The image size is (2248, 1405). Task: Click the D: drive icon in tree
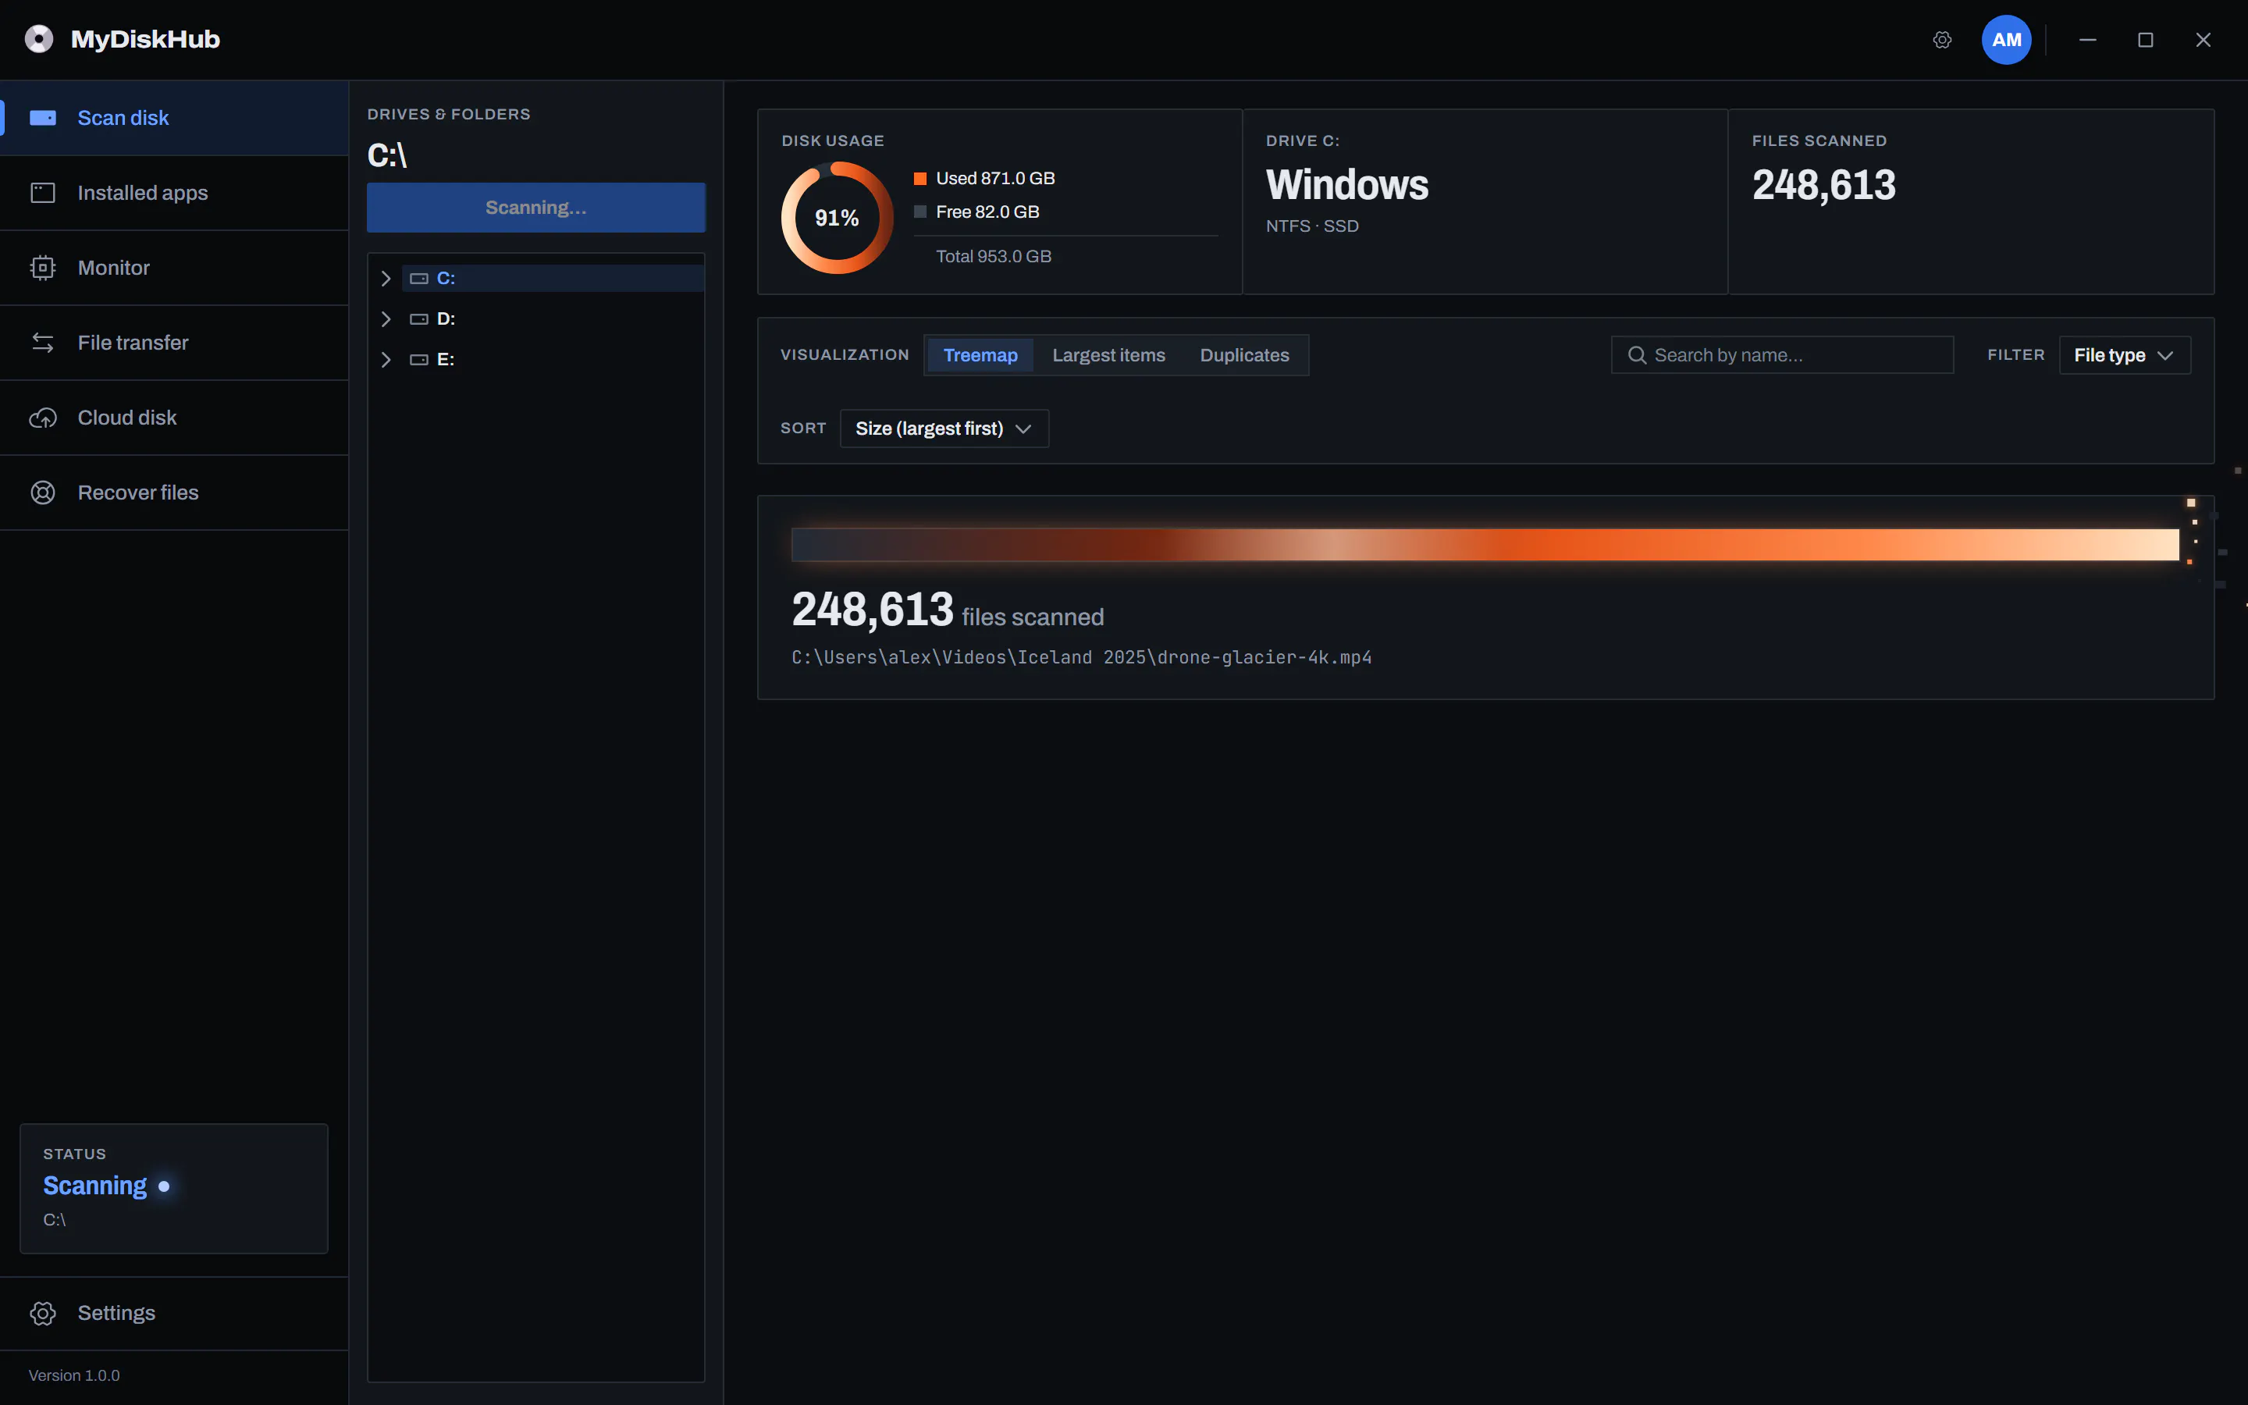[419, 318]
